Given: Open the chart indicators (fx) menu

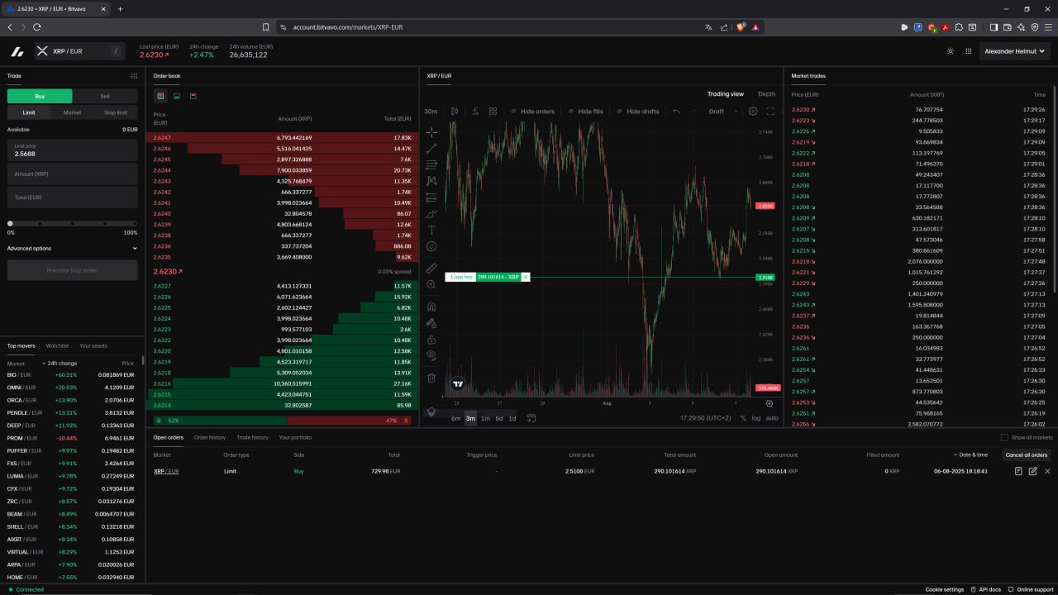Looking at the screenshot, I should (475, 112).
